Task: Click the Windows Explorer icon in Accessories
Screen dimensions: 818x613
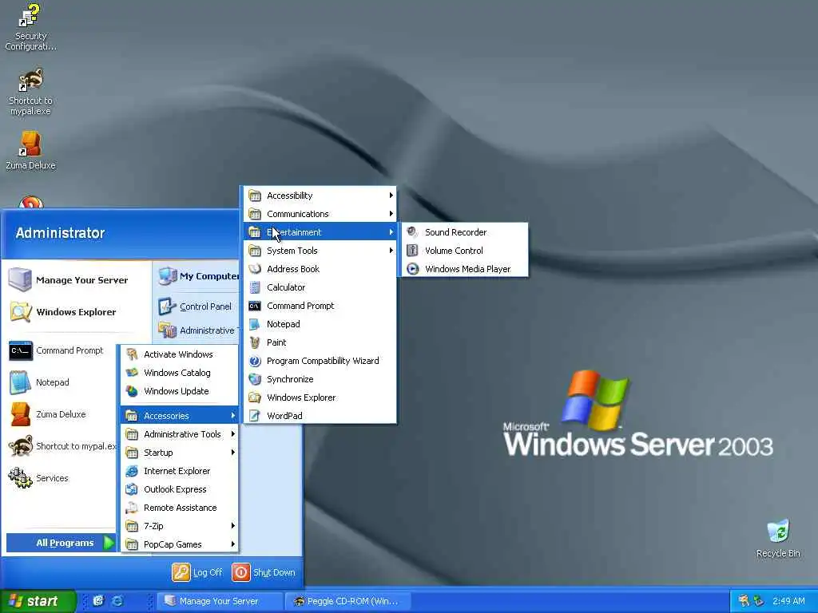Action: (x=255, y=397)
